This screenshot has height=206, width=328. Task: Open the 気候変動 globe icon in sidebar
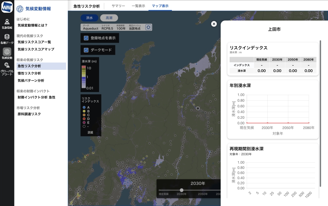click(x=7, y=52)
